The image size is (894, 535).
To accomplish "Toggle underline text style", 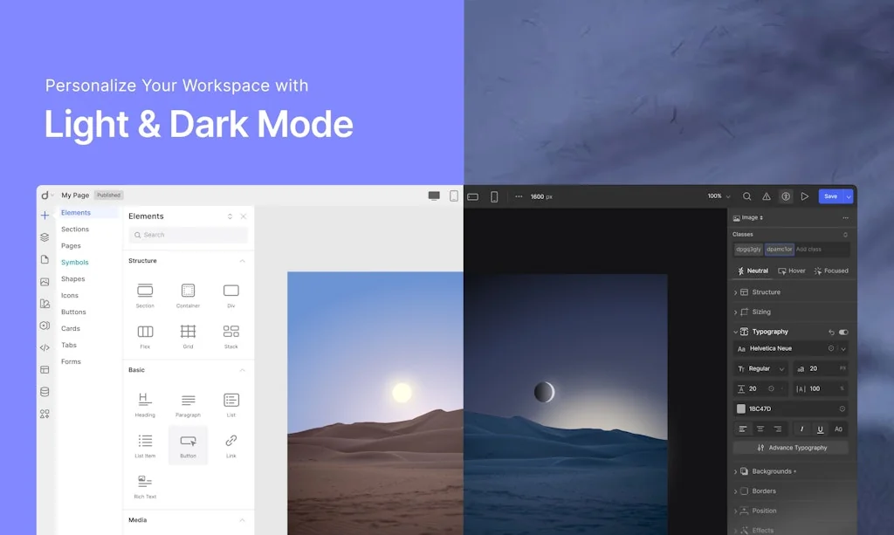I will pyautogui.click(x=821, y=429).
